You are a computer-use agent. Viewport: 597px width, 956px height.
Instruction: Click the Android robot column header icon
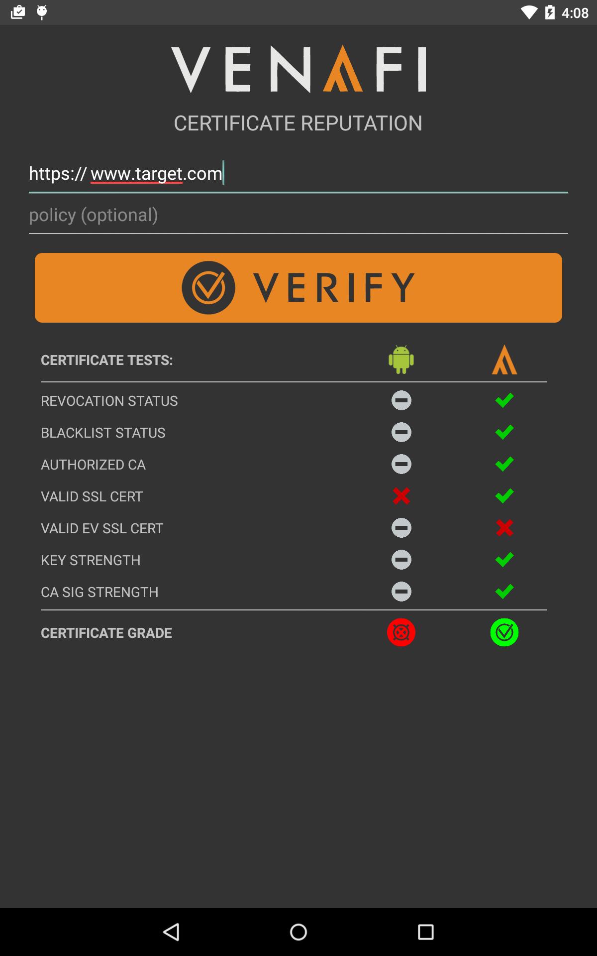point(401,359)
